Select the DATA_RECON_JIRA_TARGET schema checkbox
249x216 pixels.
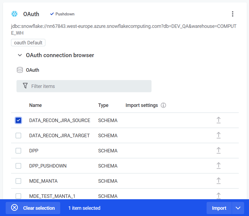pyautogui.click(x=18, y=135)
